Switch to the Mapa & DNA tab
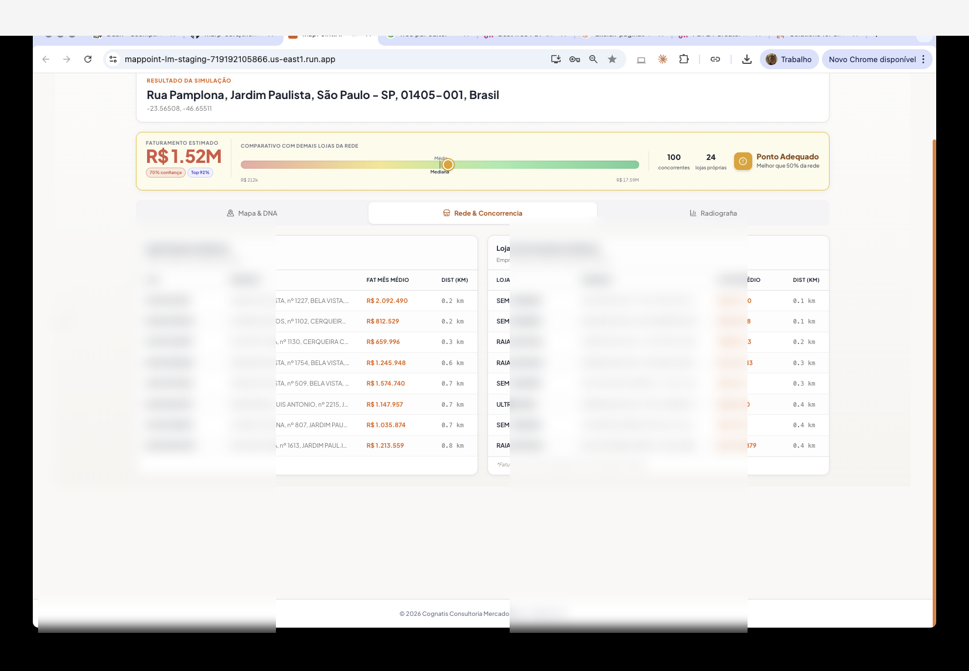969x671 pixels. pyautogui.click(x=252, y=213)
